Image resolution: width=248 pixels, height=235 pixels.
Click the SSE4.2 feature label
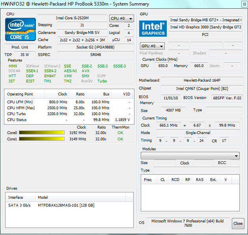point(50,71)
